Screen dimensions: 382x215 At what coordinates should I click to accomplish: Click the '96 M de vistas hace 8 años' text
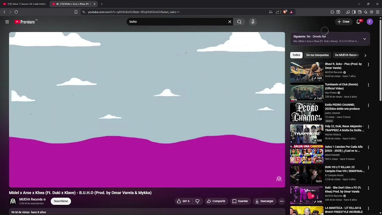click(29, 212)
